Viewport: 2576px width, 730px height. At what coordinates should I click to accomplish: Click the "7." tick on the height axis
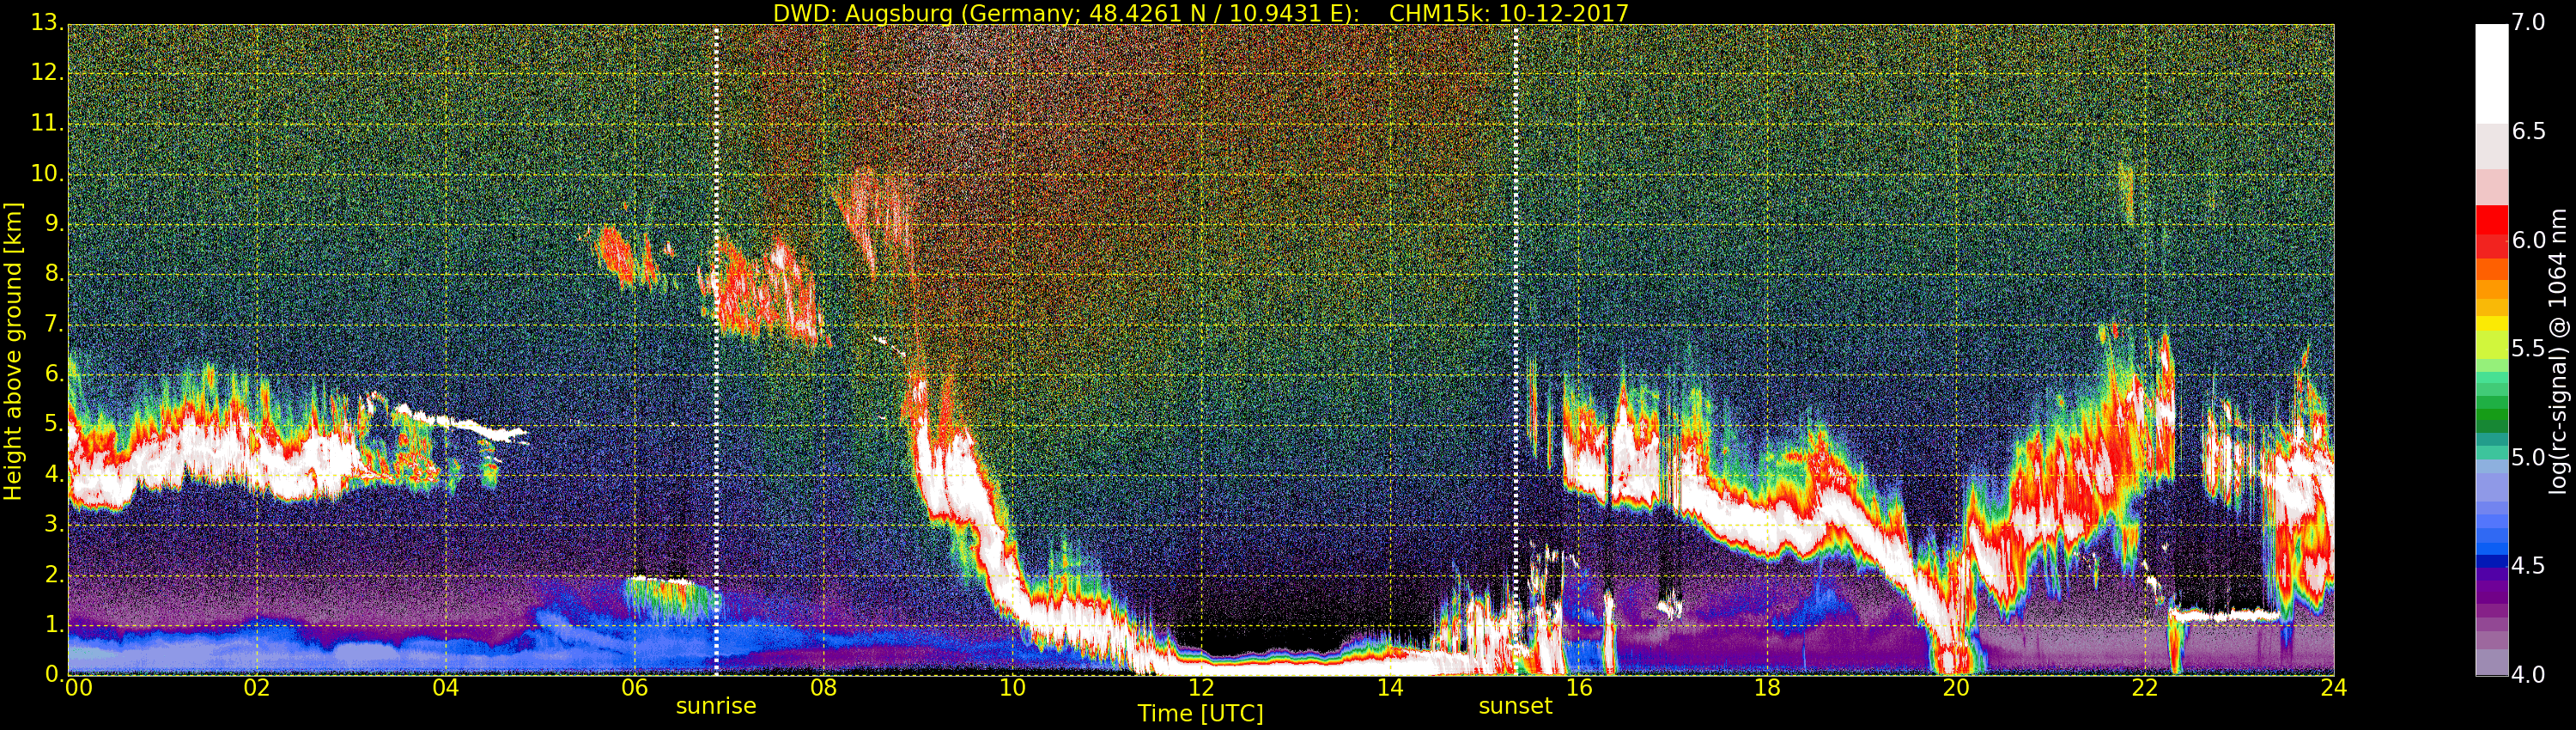54,324
